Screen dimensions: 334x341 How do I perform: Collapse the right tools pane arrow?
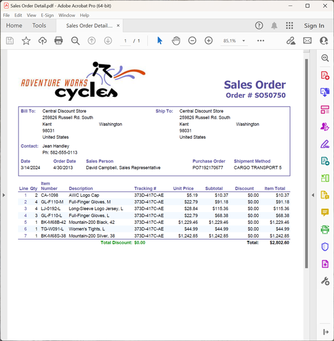point(326,332)
